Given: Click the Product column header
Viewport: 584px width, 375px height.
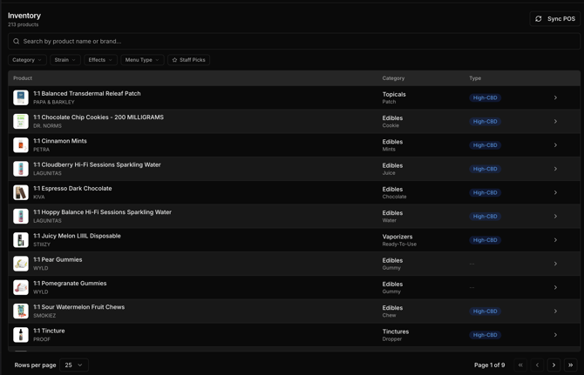Looking at the screenshot, I should tap(23, 78).
